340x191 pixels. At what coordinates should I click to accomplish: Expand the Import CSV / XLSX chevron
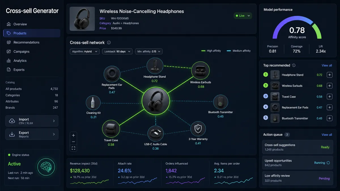tap(54, 121)
